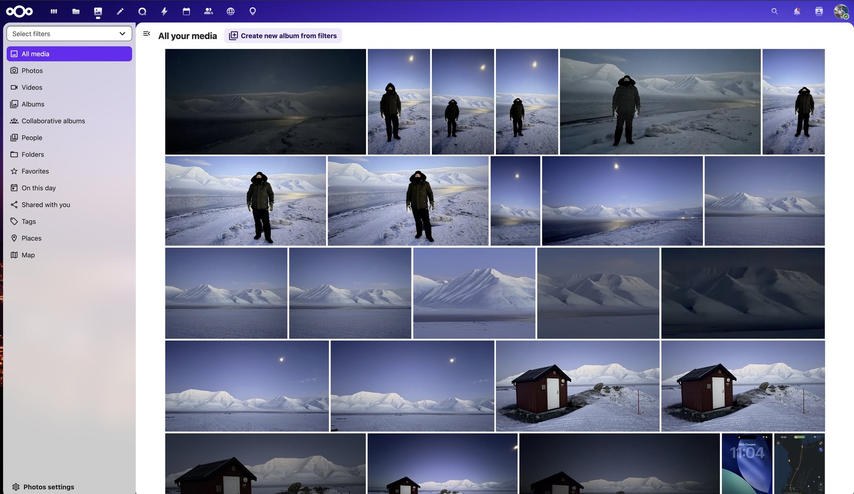Open People section
The width and height of the screenshot is (854, 494).
69,137
